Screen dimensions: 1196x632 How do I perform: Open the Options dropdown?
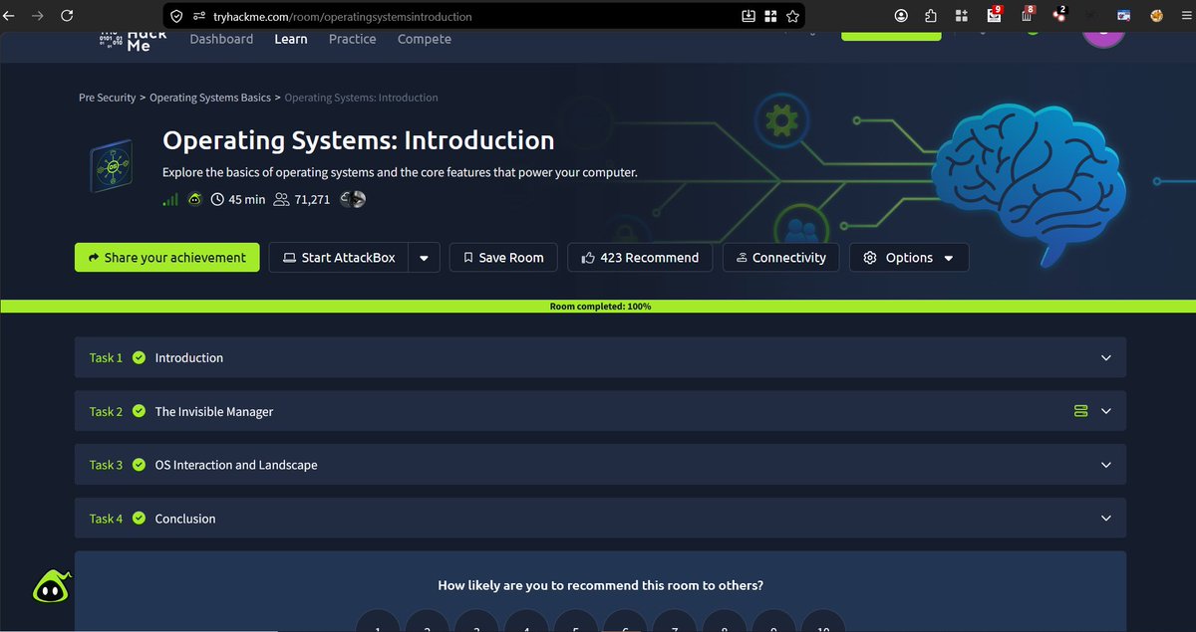[909, 258]
